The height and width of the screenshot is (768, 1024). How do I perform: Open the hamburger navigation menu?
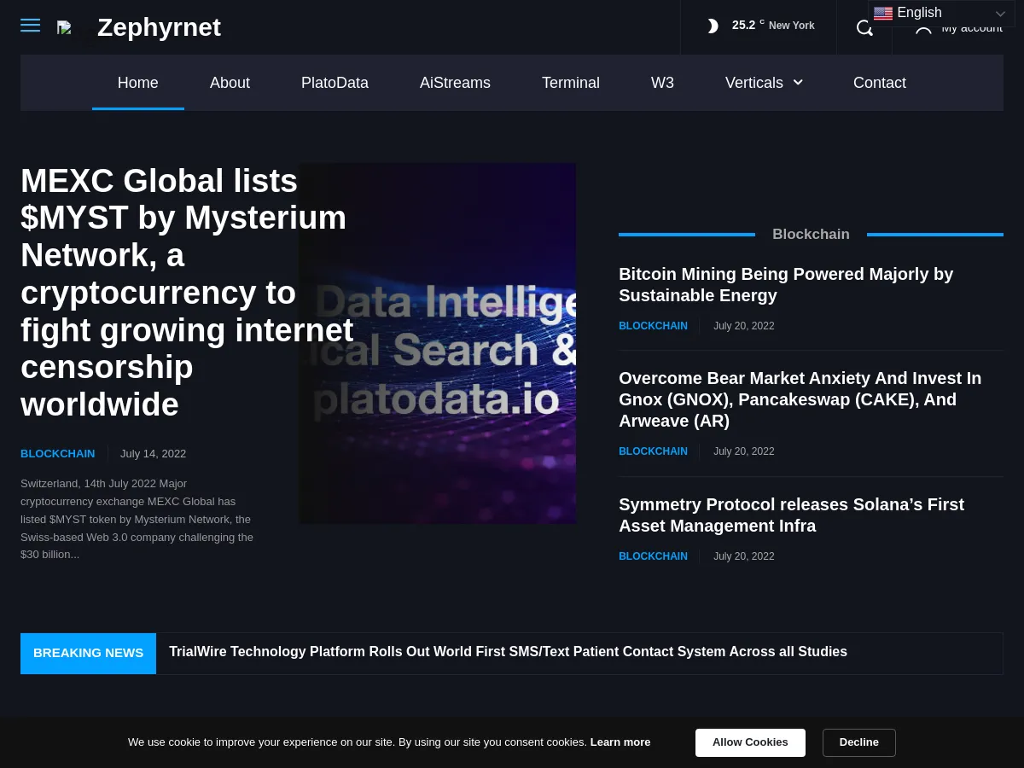pyautogui.click(x=30, y=25)
